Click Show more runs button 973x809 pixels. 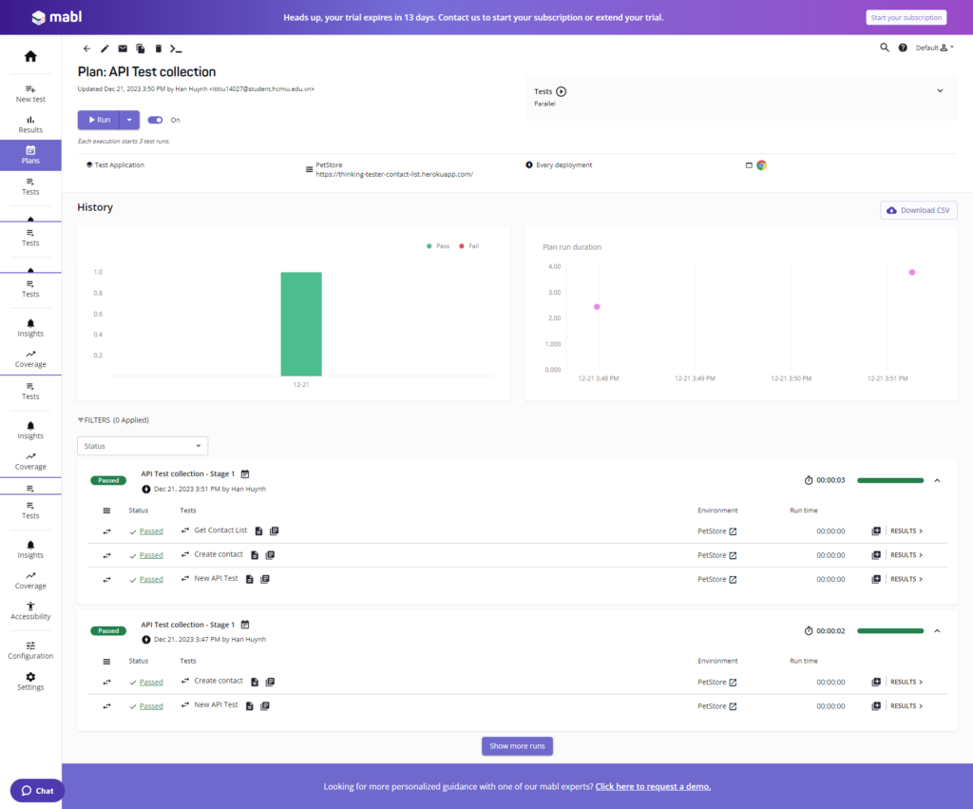pos(517,746)
